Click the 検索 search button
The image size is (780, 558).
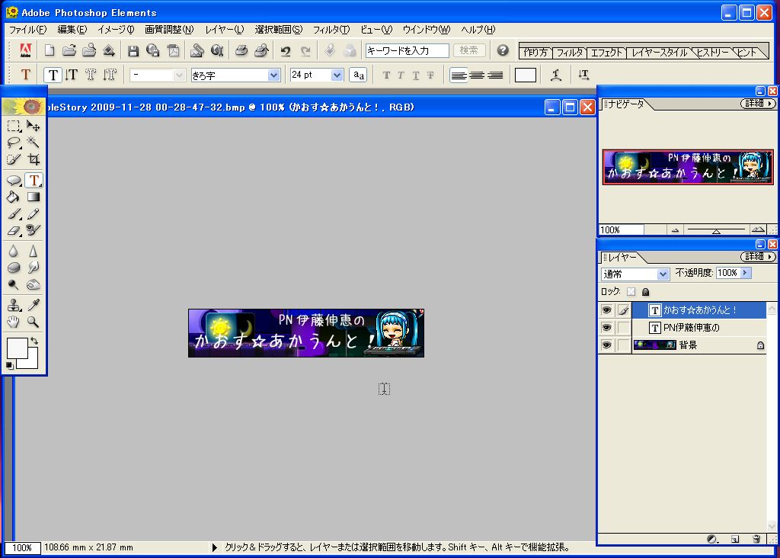click(x=469, y=50)
